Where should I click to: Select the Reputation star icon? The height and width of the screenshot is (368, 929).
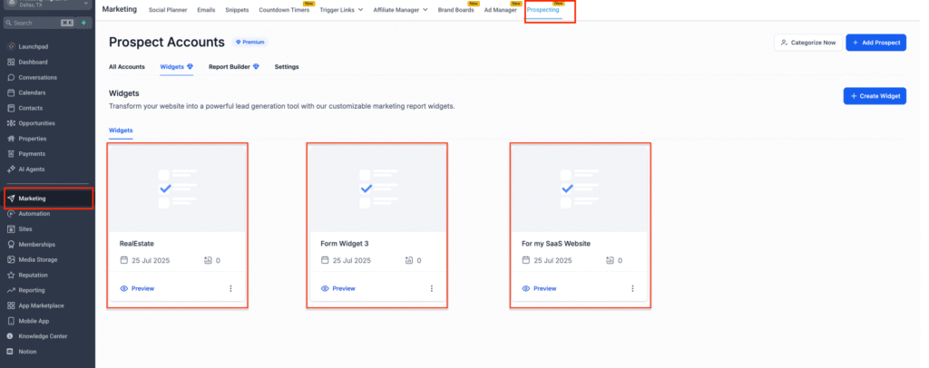[11, 276]
